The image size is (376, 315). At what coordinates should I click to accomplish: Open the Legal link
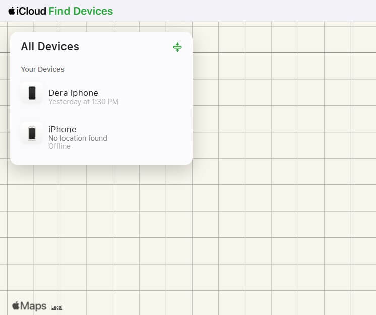57,307
